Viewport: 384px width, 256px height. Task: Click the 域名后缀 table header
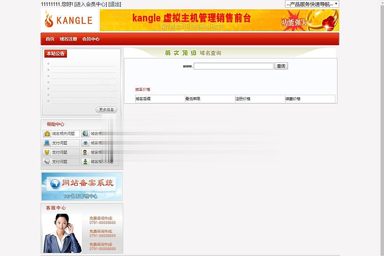click(143, 99)
